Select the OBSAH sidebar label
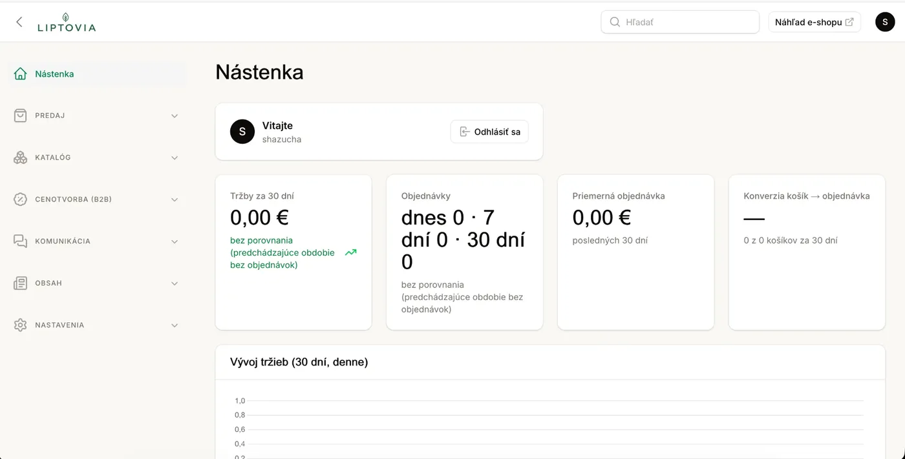 48,283
